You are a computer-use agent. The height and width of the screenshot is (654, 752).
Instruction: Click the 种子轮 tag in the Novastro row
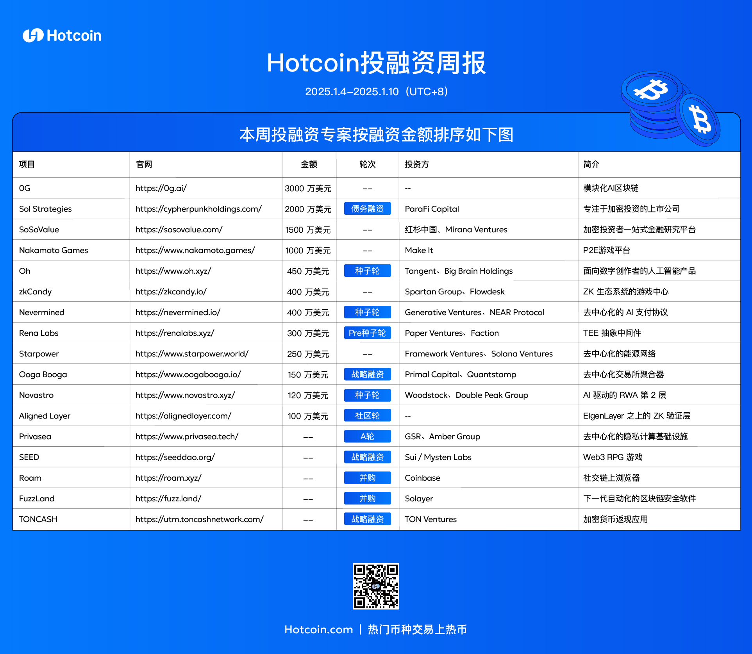point(367,395)
